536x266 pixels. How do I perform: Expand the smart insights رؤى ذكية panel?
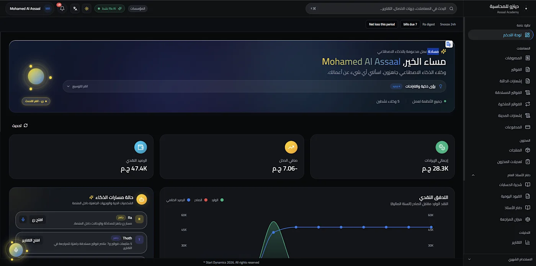254,86
